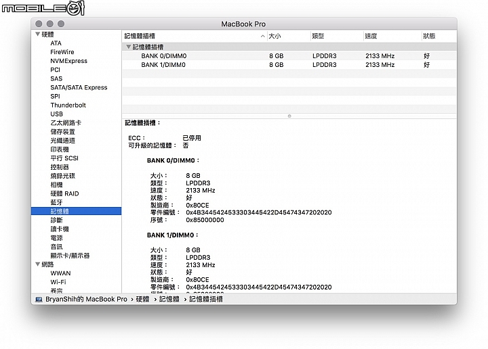
Task: Open 儲存裝置 storage entry
Action: coord(62,132)
